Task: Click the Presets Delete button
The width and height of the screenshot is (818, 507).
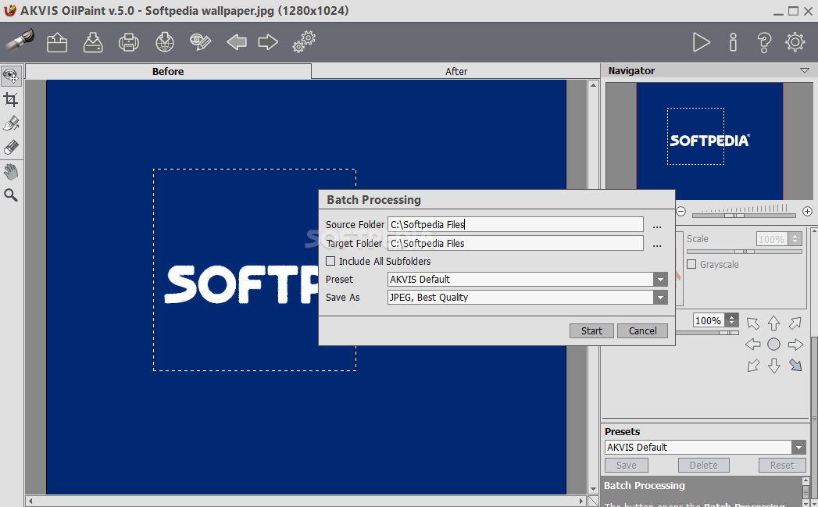Action: (x=703, y=466)
